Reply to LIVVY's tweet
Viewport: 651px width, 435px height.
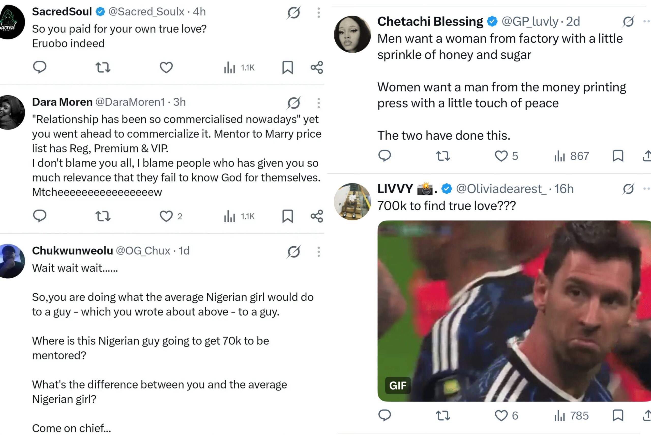(384, 415)
